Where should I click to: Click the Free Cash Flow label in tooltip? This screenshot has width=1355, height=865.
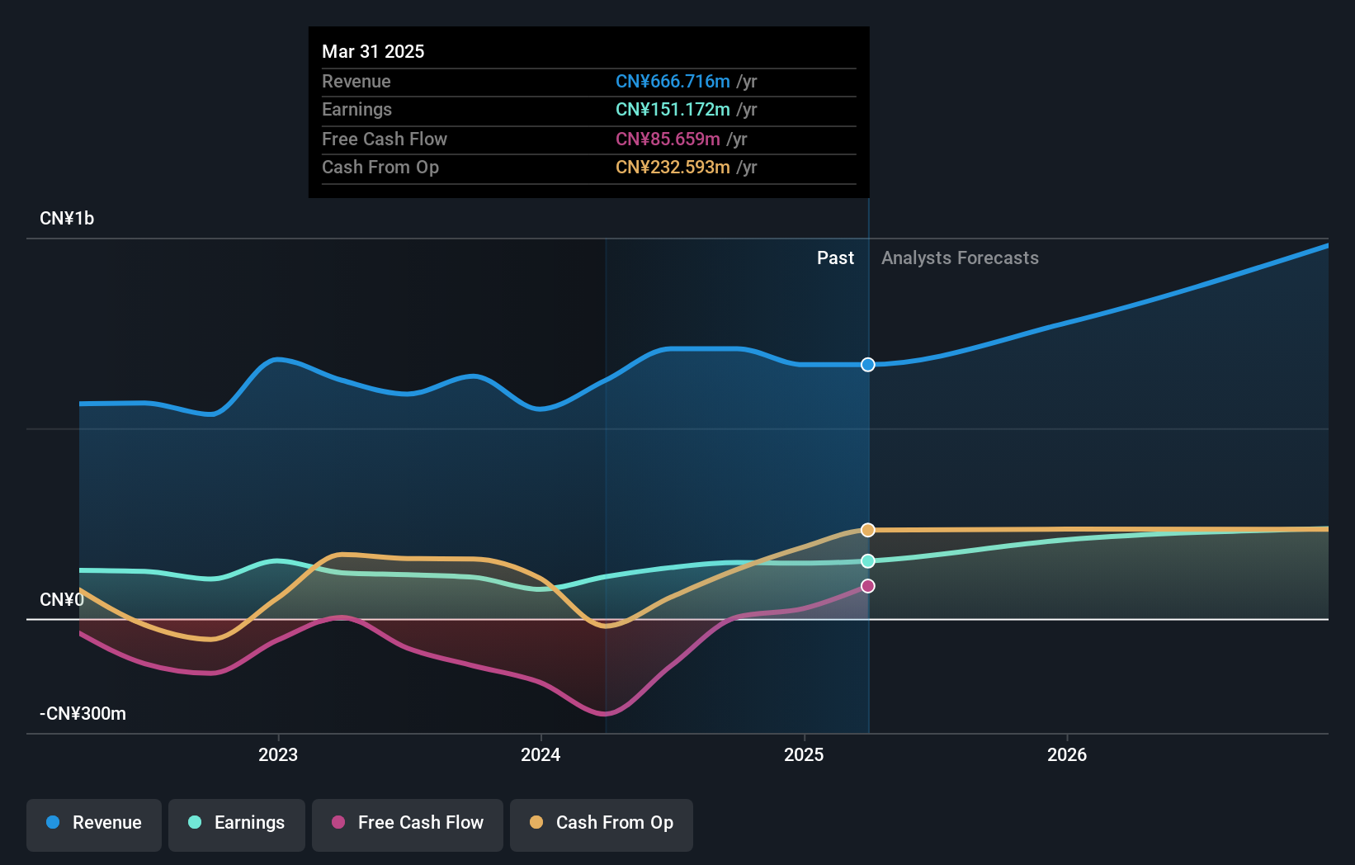tap(385, 139)
